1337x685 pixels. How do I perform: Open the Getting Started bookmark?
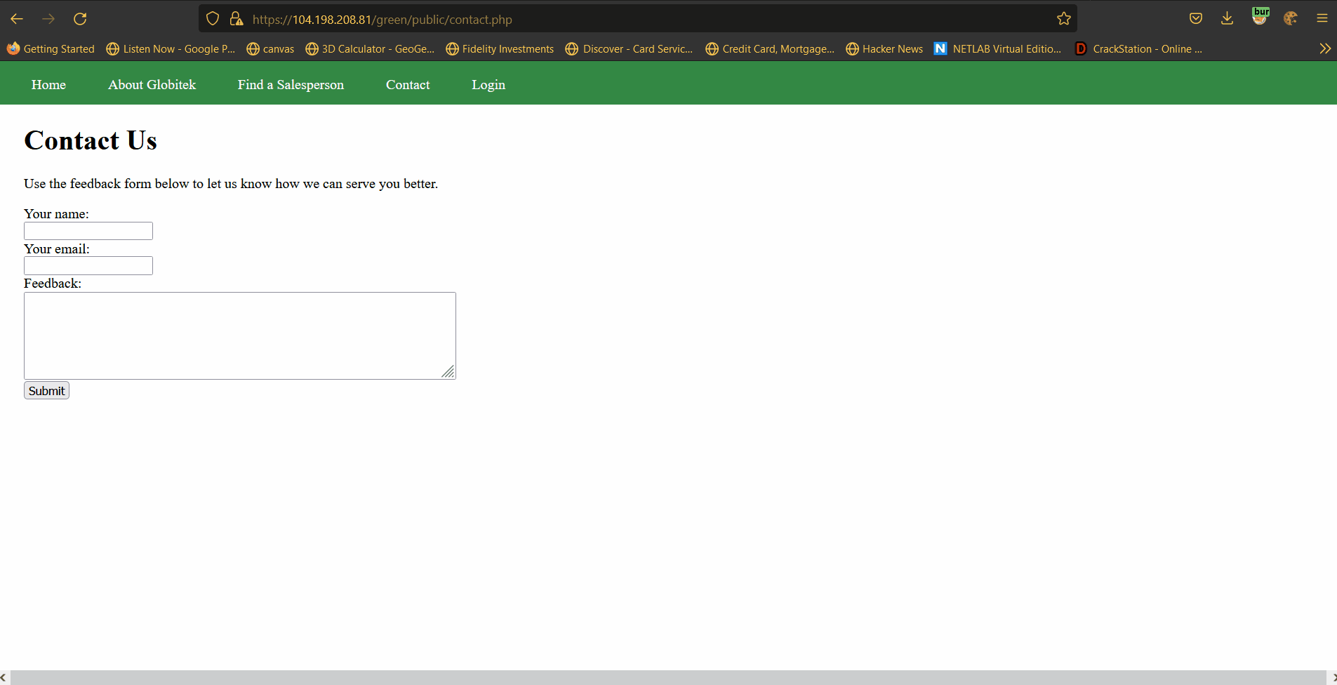pos(51,48)
